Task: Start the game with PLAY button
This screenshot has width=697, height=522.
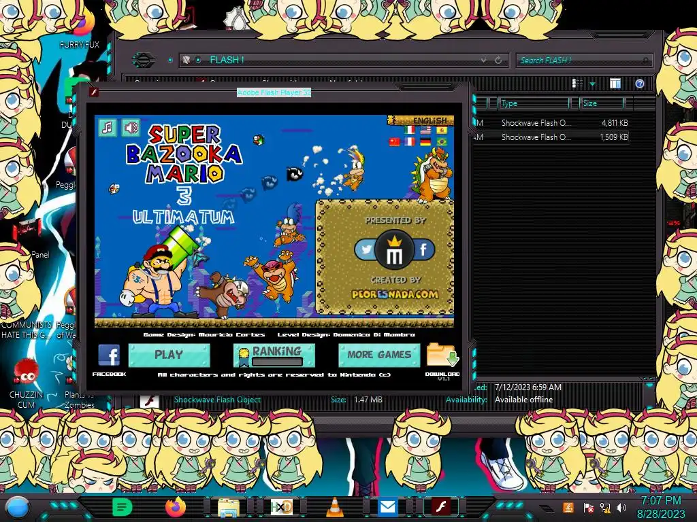Action: (x=169, y=355)
